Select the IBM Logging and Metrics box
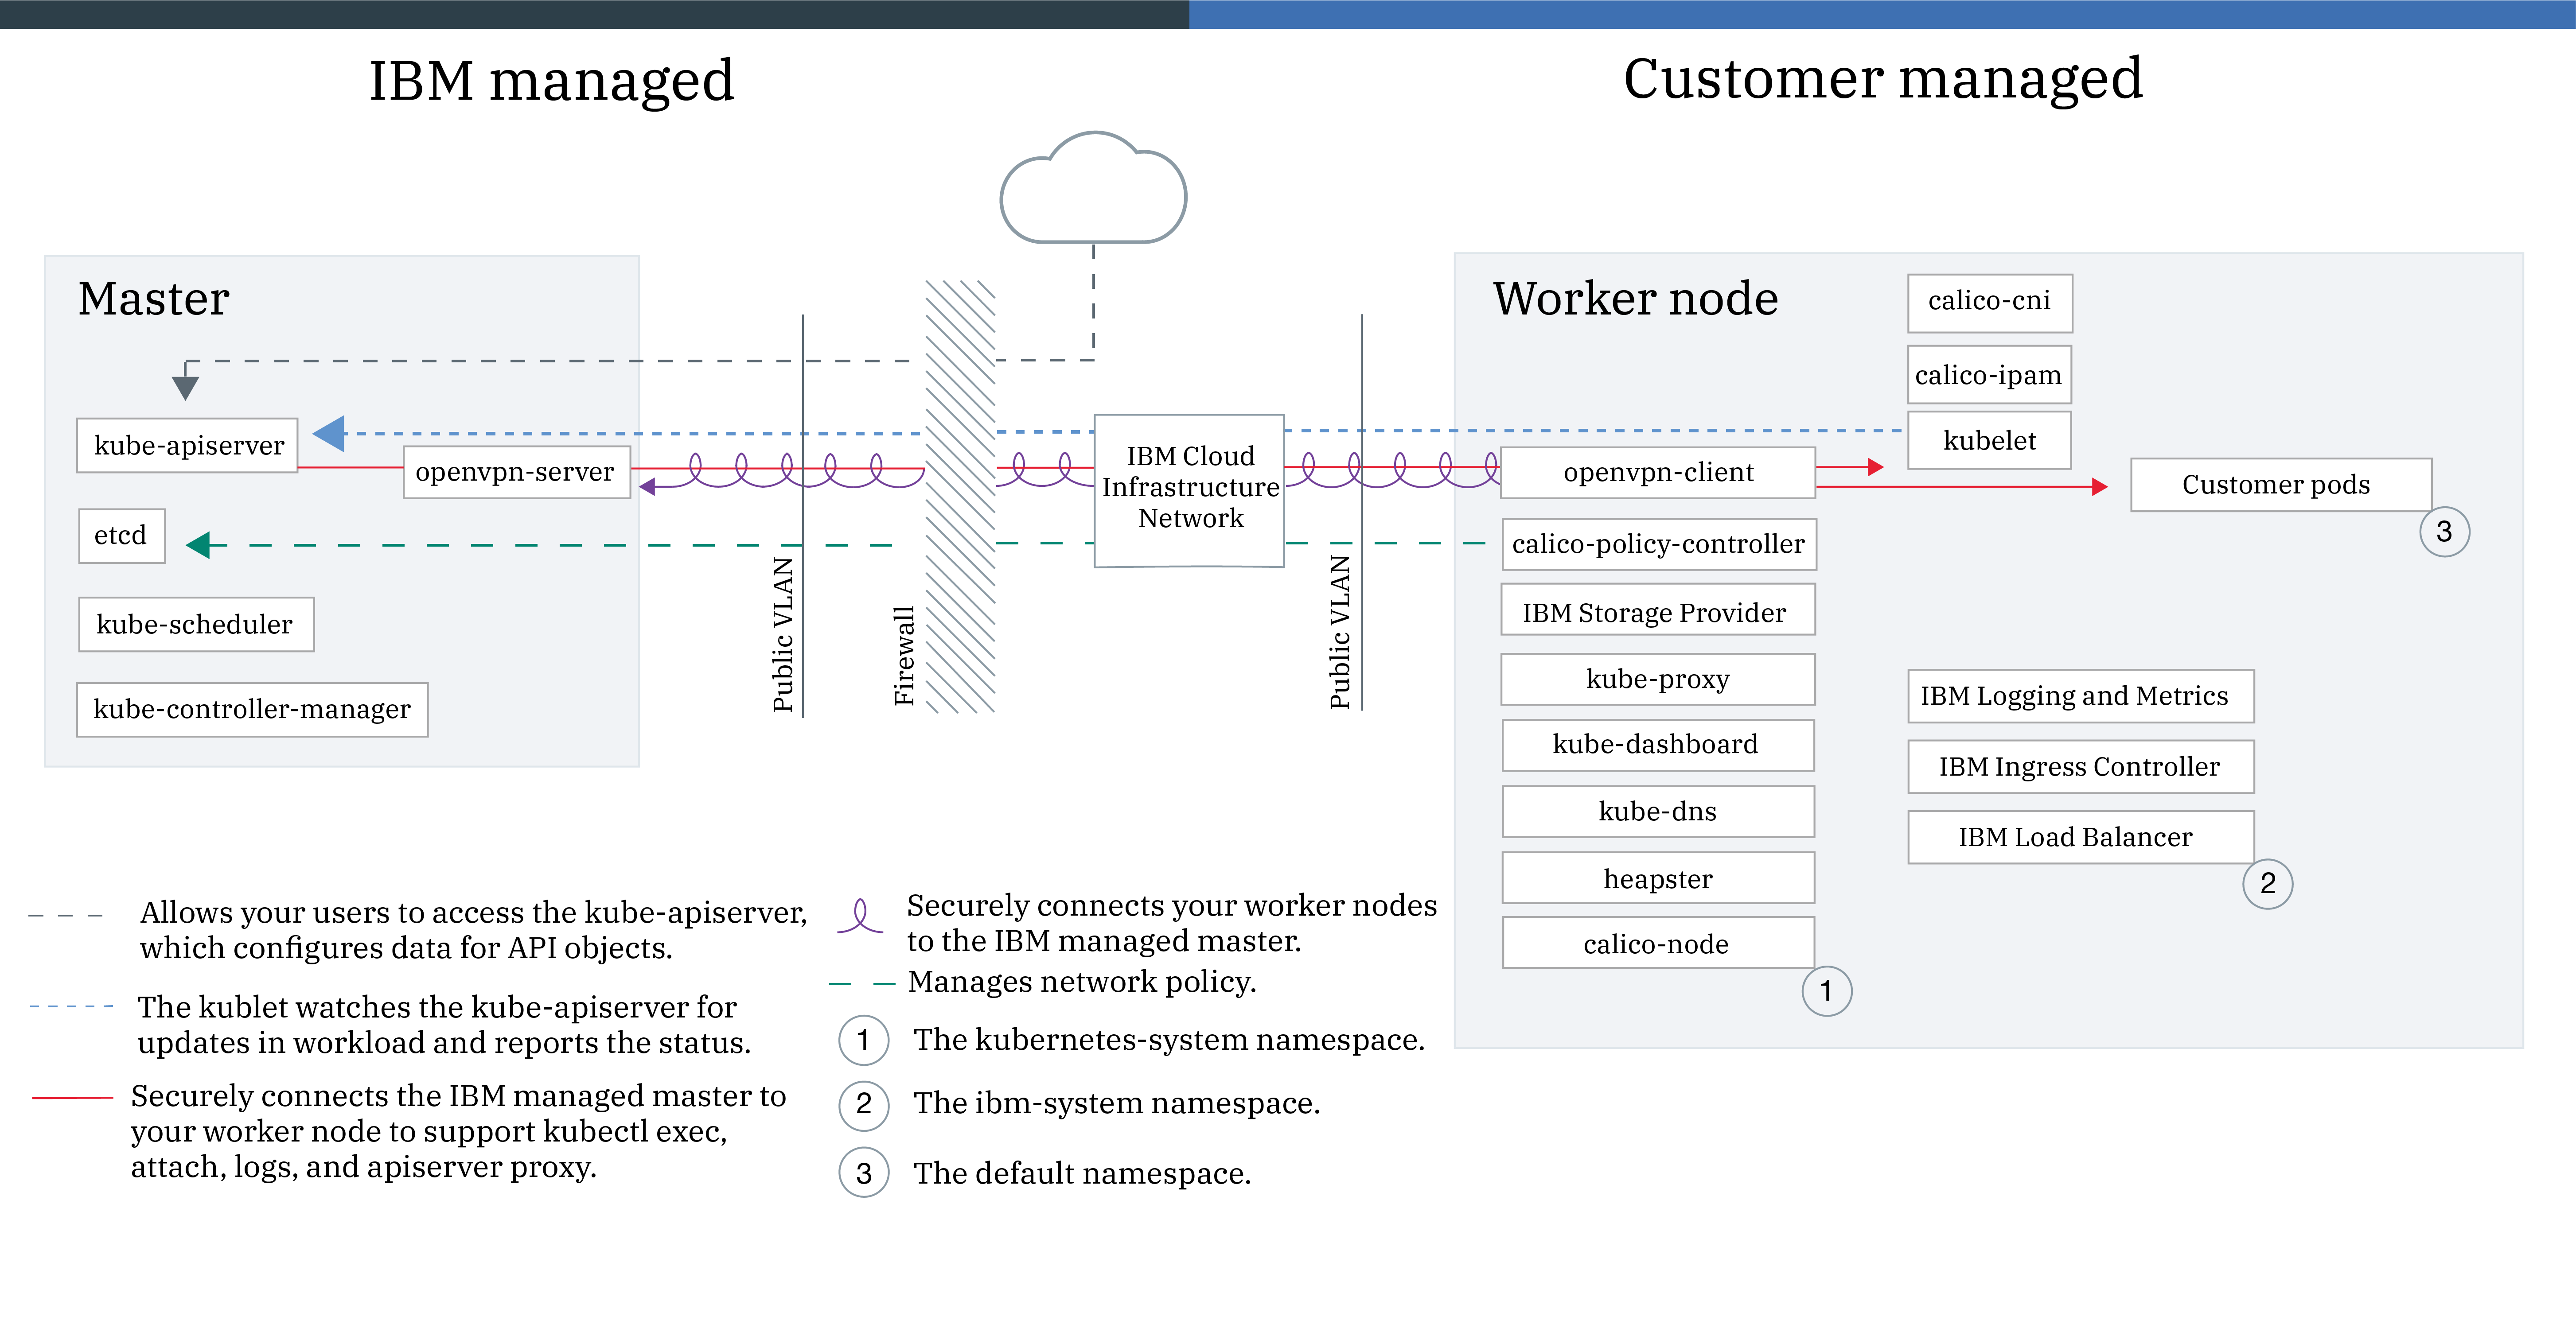The image size is (2576, 1328). [x=2080, y=696]
